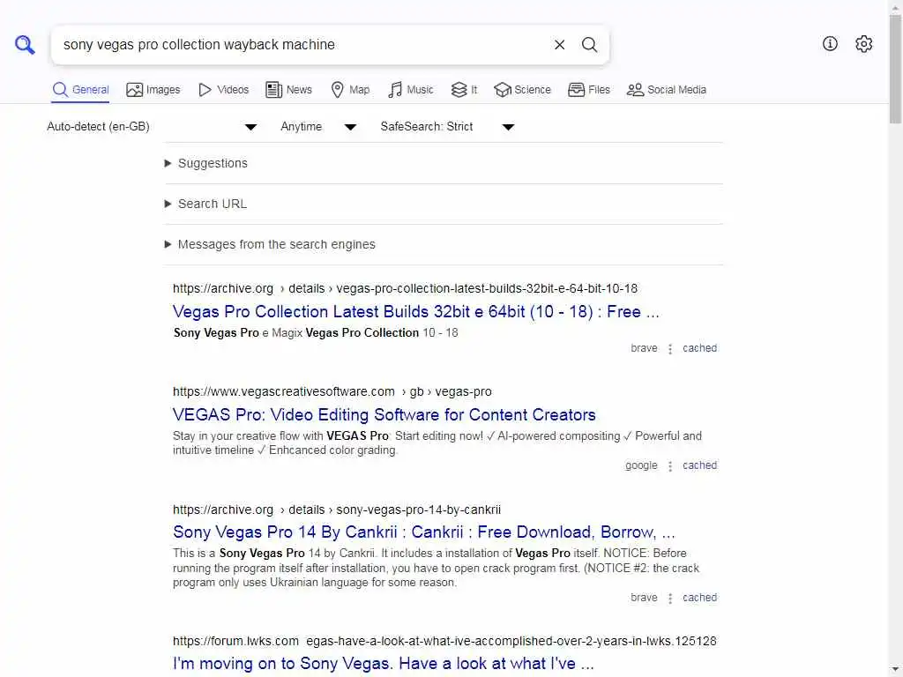Click snippet starting 'Stay in your creative flow'
Screen dimensions: 903x677
click(x=437, y=443)
